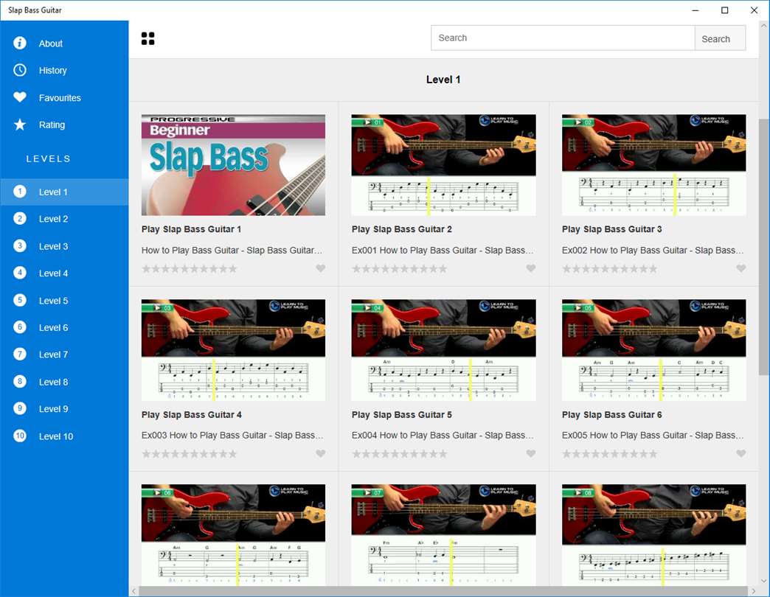Screen dimensions: 770x597
Task: Open the video thumbnail numbered 03
Action: (233, 350)
